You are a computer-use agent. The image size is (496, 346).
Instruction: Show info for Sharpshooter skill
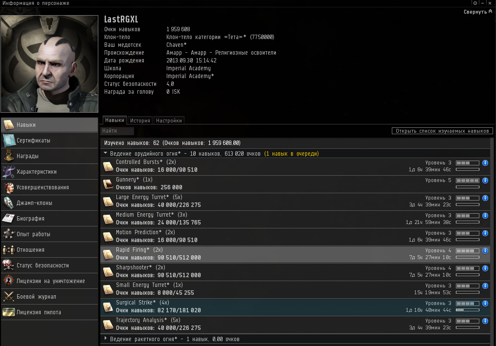(x=485, y=268)
